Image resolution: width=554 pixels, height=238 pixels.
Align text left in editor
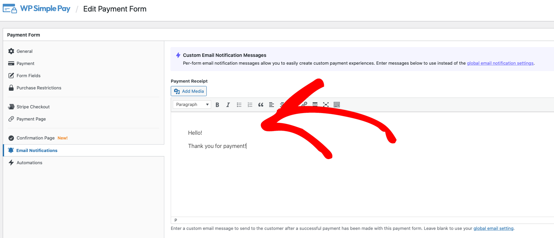[x=272, y=105]
